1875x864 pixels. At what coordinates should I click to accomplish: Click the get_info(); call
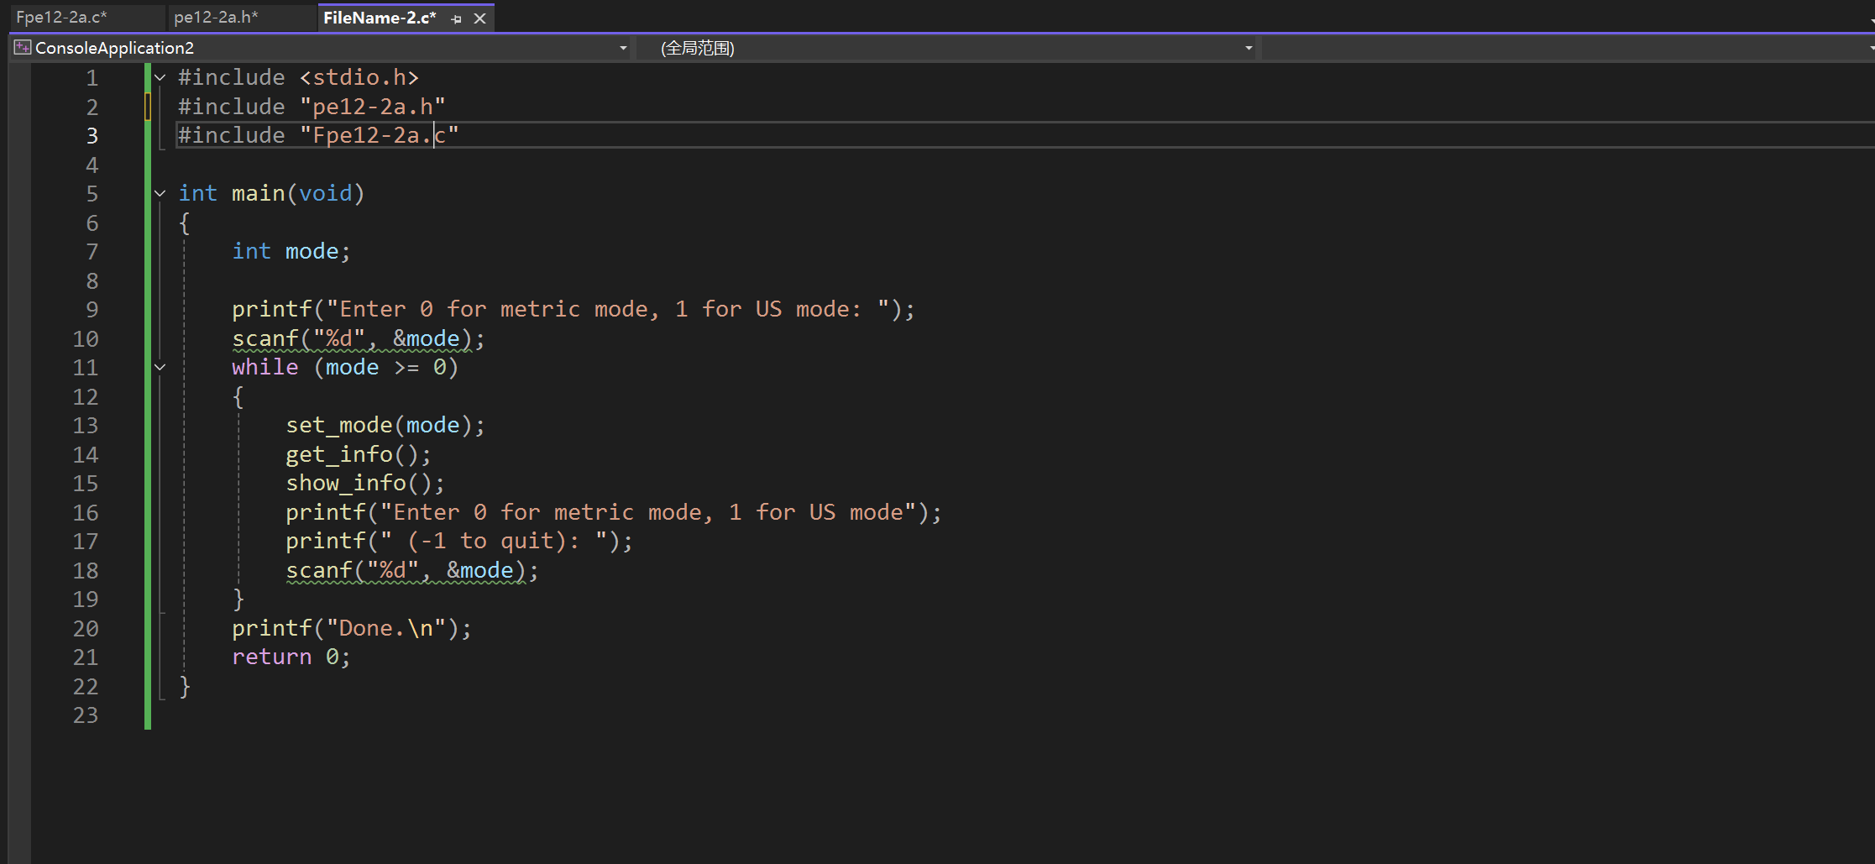[359, 454]
